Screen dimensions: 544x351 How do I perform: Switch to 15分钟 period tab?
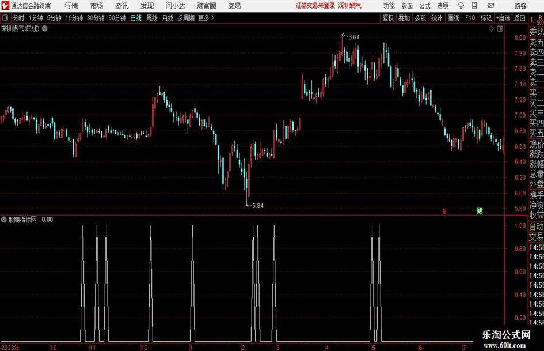(74, 18)
